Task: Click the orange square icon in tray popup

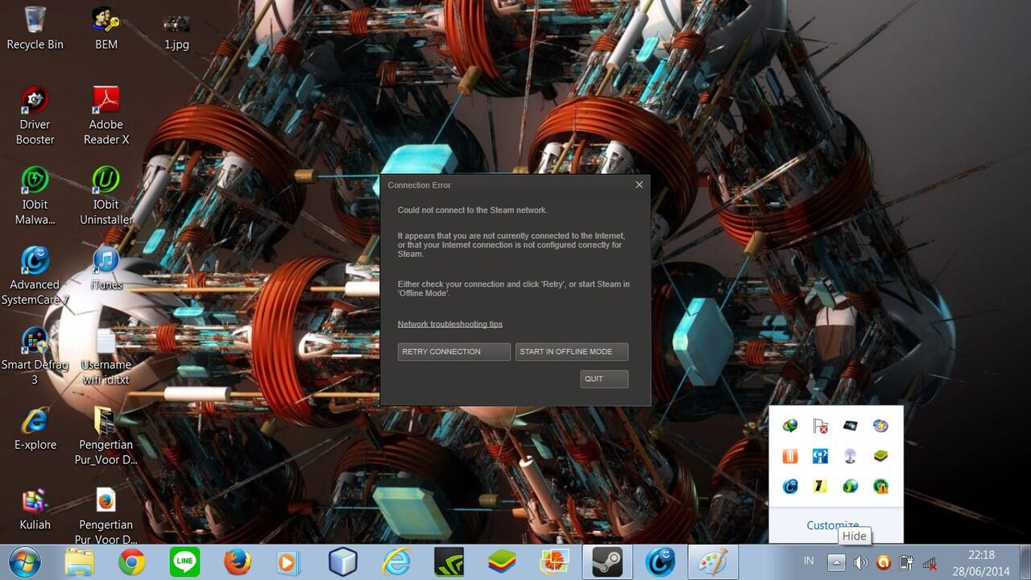Action: click(790, 456)
